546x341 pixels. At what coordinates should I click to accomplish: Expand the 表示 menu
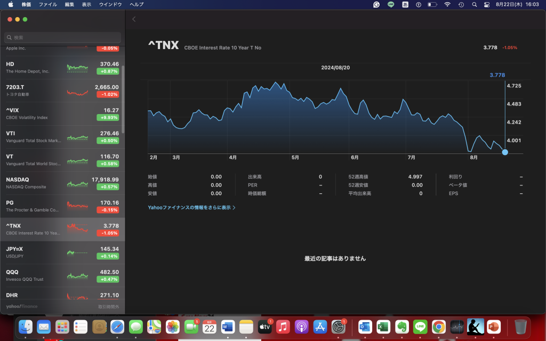[86, 4]
